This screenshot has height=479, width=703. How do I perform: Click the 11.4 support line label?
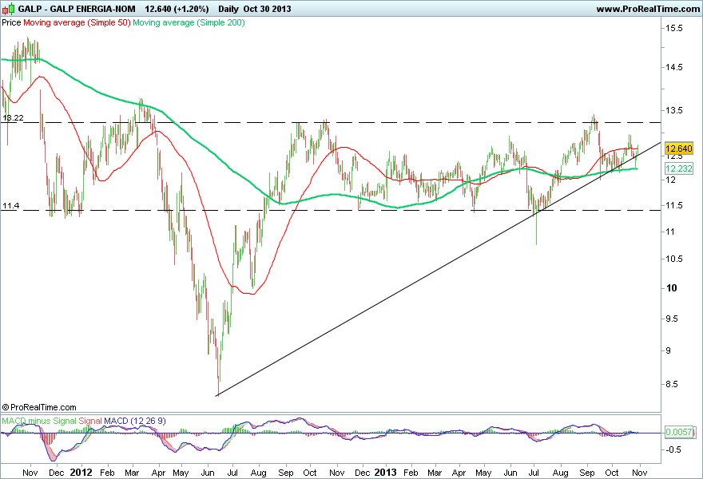10,206
